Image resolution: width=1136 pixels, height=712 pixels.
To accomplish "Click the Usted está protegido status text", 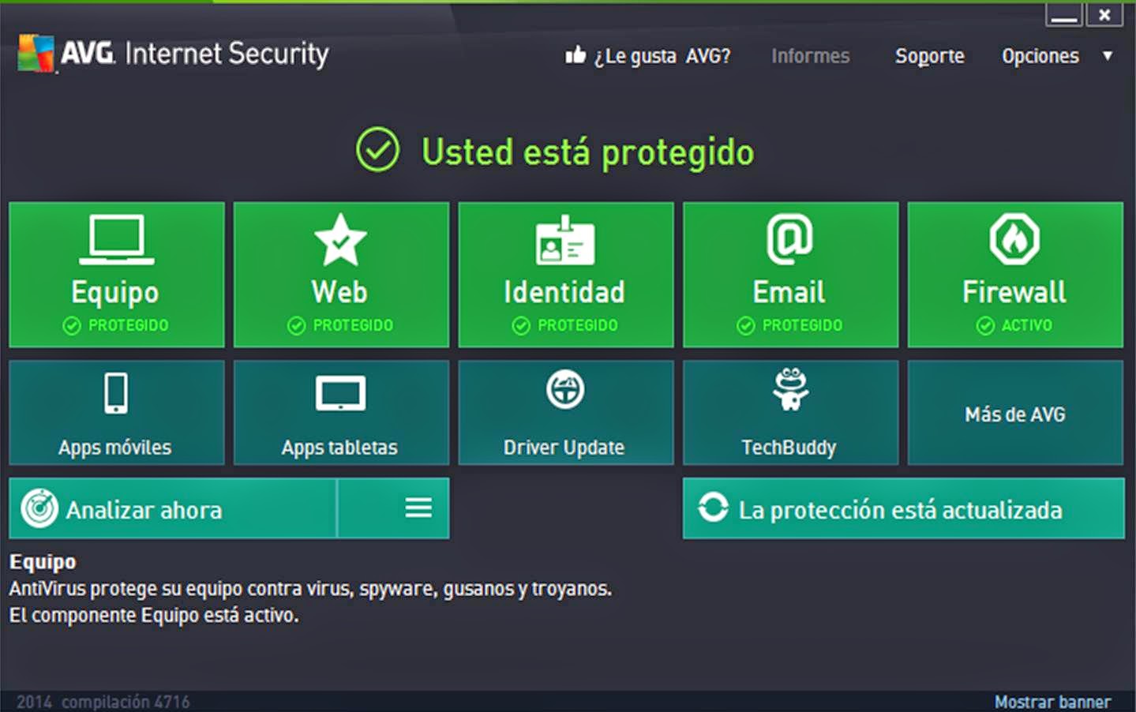I will [588, 152].
